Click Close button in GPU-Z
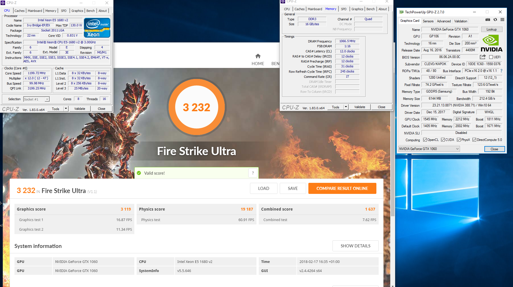 pos(494,149)
